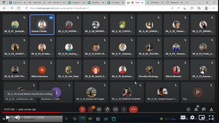Click BE_A_16_Sahana M Hegde tile
The height and width of the screenshot is (123, 219).
coord(91,93)
